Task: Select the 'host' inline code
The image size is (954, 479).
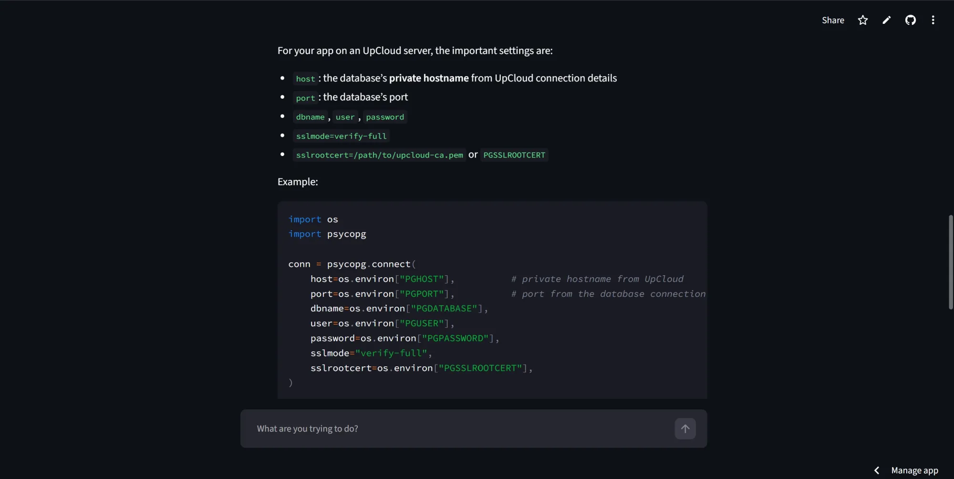Action: (305, 79)
